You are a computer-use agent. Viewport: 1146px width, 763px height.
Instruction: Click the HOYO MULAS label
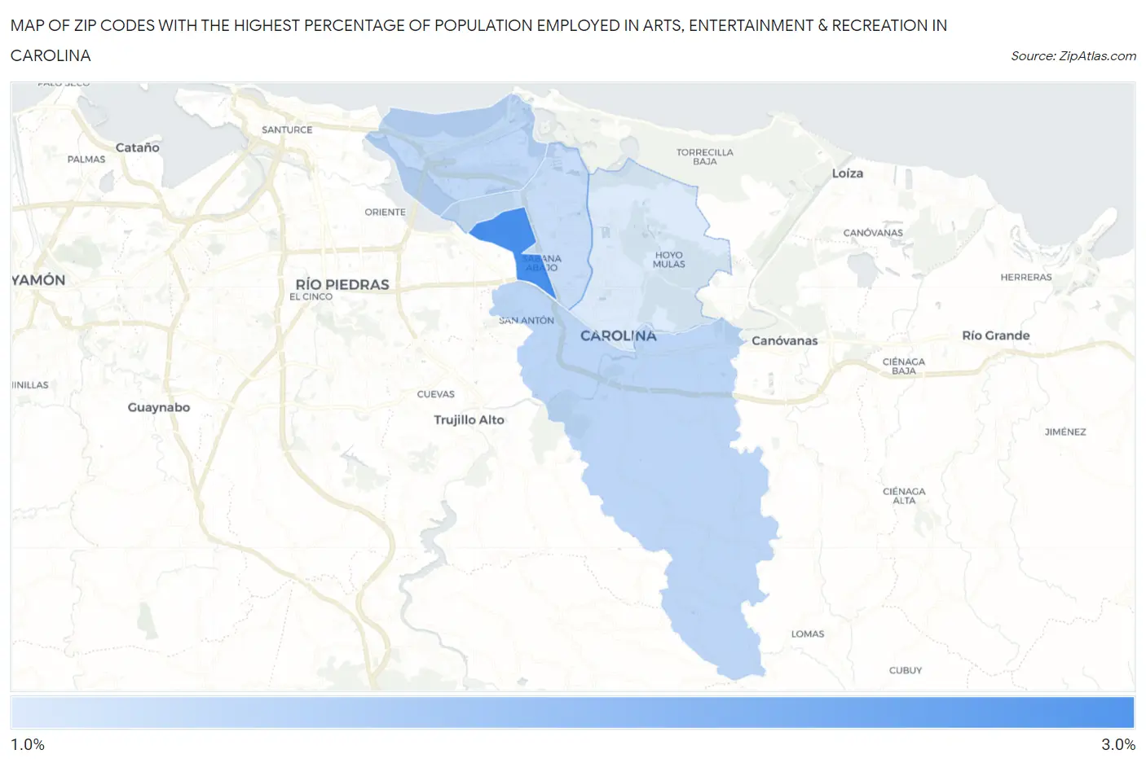click(669, 260)
